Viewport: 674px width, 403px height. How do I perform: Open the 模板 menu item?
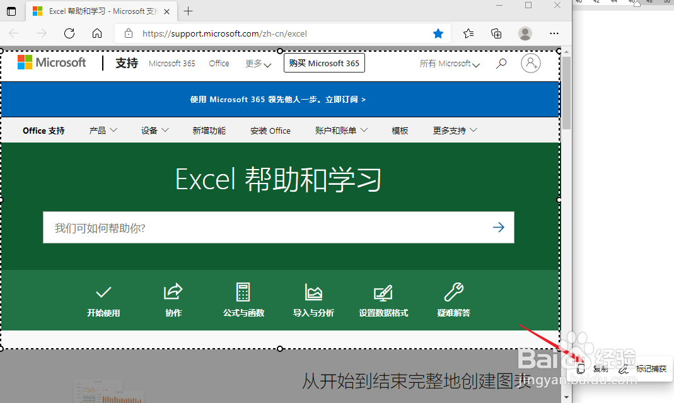(400, 131)
